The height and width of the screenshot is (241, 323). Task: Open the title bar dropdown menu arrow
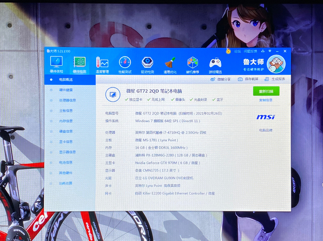coord(270,51)
